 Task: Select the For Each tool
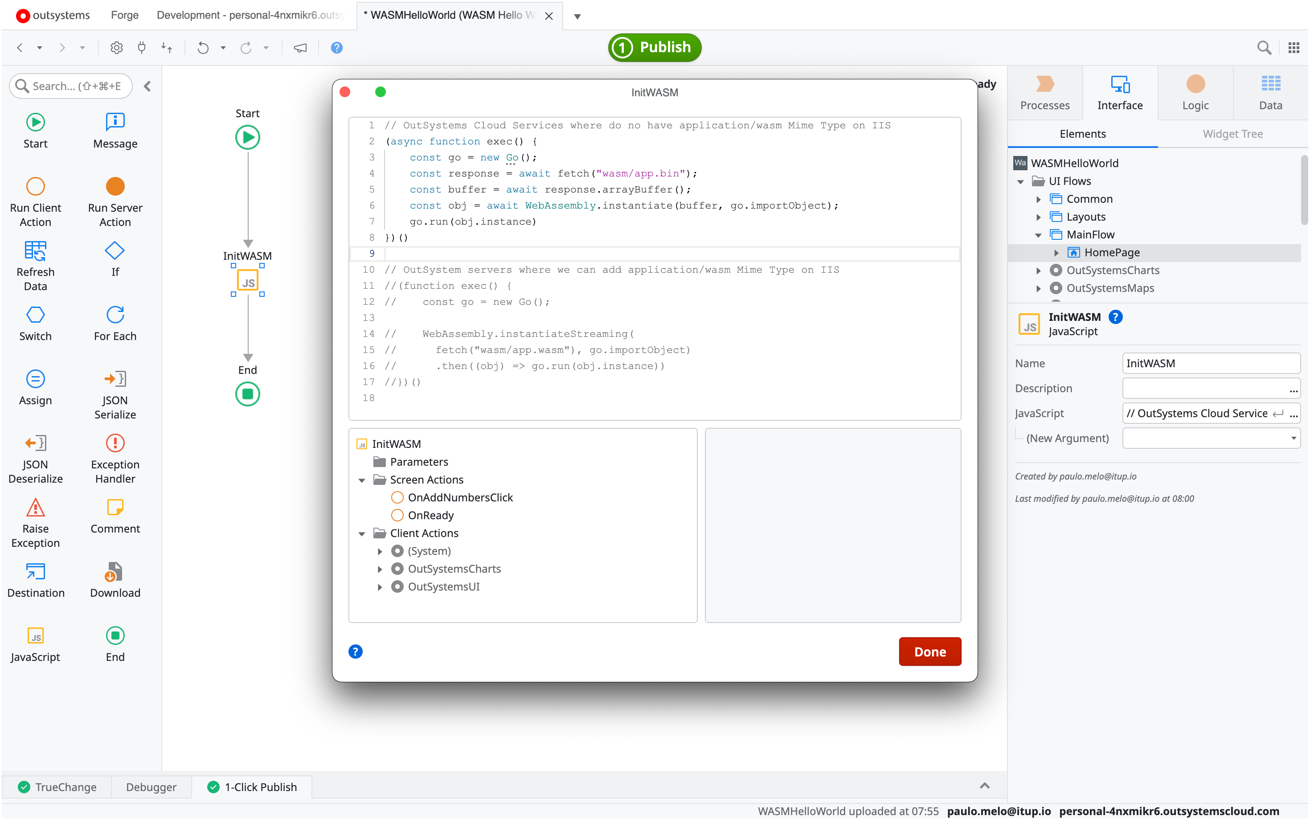pyautogui.click(x=115, y=323)
